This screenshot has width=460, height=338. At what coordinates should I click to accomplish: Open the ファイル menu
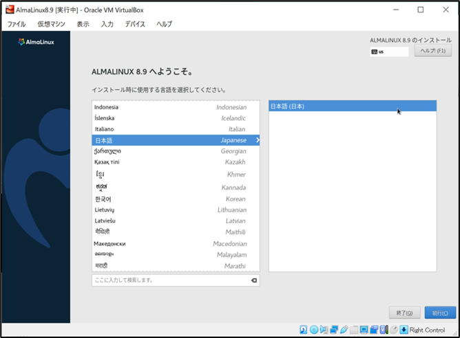click(x=17, y=24)
